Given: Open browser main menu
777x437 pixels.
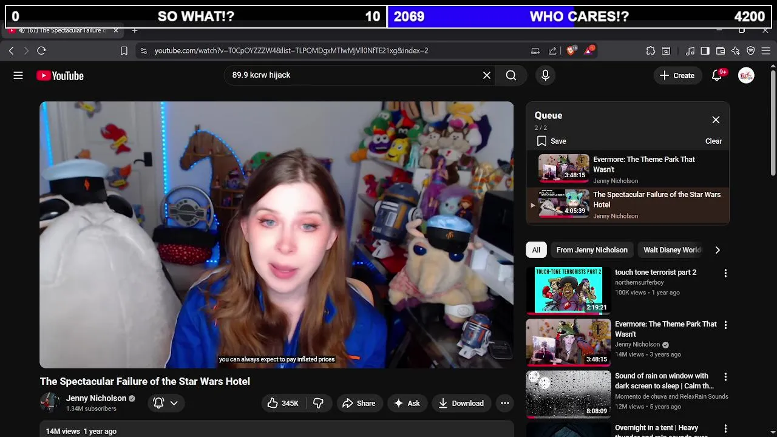Looking at the screenshot, I should 766,50.
